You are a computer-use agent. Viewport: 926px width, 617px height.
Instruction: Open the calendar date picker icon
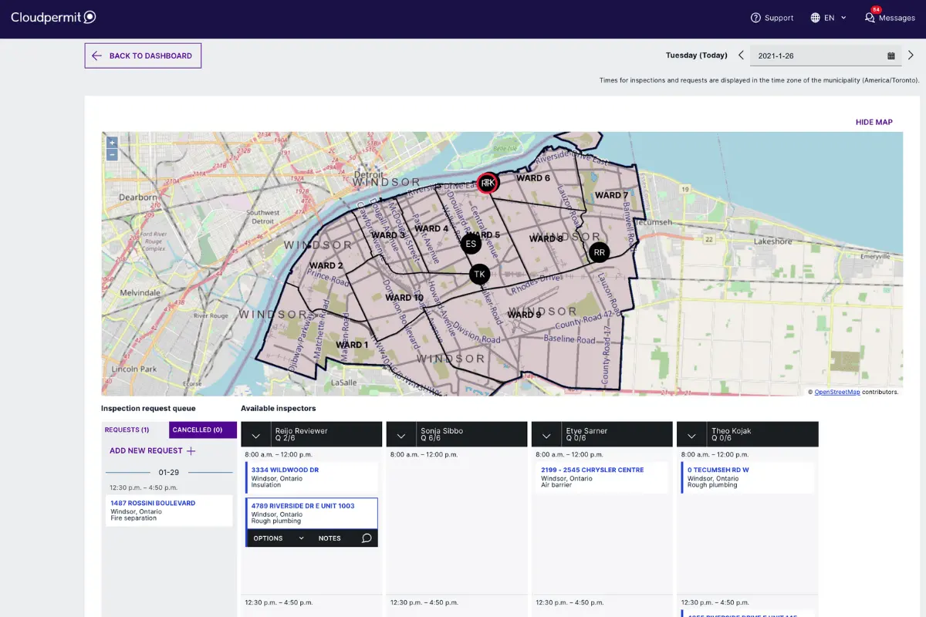coord(891,56)
